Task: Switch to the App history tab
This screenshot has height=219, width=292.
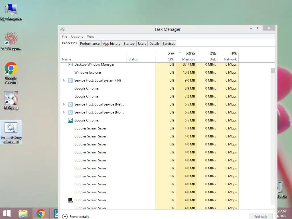Action: [111, 44]
